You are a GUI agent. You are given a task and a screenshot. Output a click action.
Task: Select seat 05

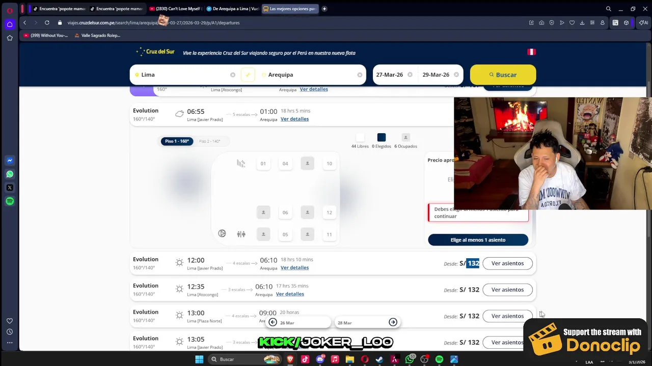[285, 234]
